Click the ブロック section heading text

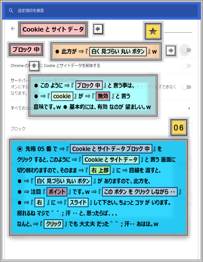pyautogui.click(x=18, y=129)
